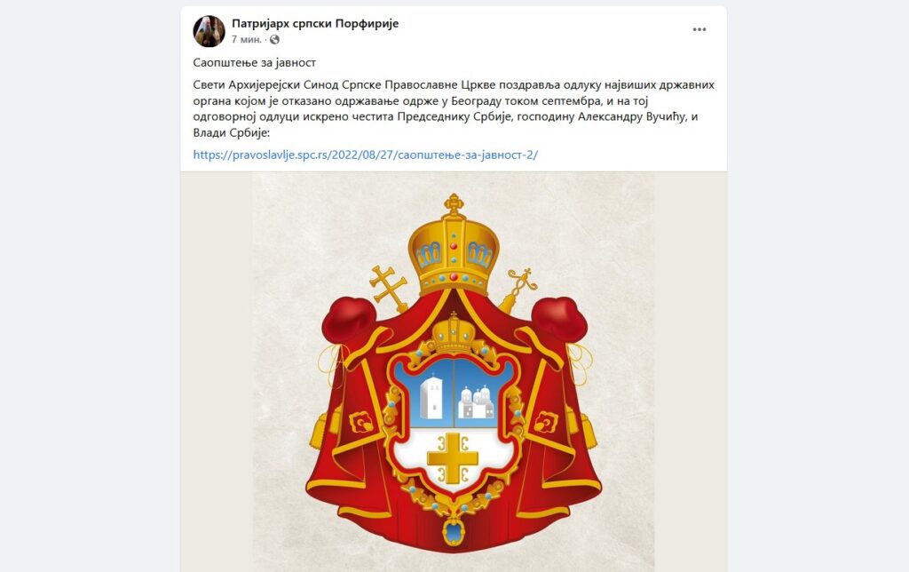The width and height of the screenshot is (909, 572).
Task: Click the white domed church on the shield
Action: coord(477,402)
